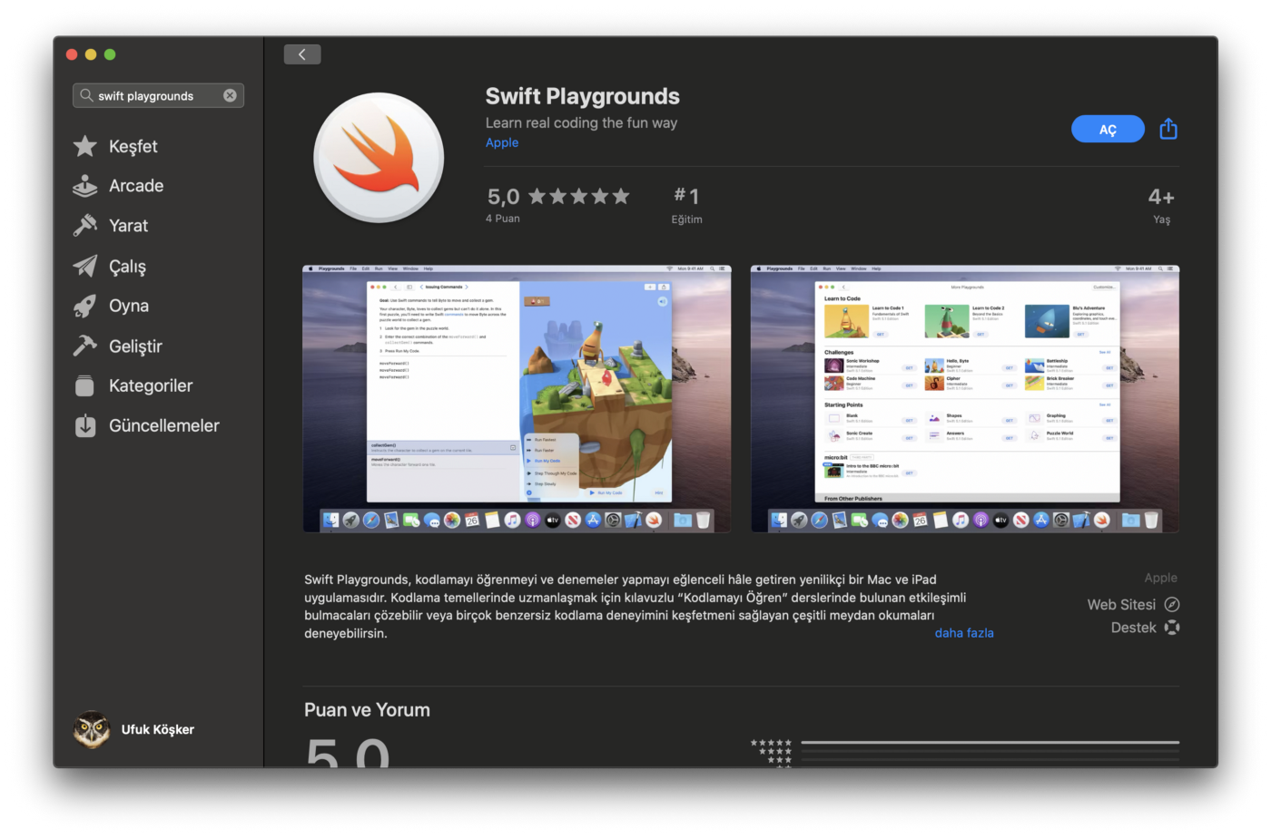Click the Yarat paintbrush icon
The image size is (1271, 838).
(85, 226)
